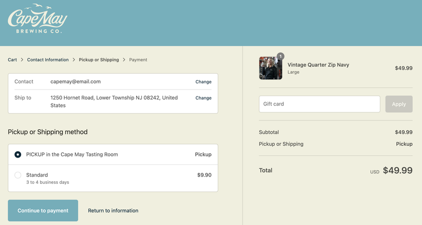422x225 pixels.
Task: Click the Pickup or Shipping breadcrumb
Action: pos(99,60)
